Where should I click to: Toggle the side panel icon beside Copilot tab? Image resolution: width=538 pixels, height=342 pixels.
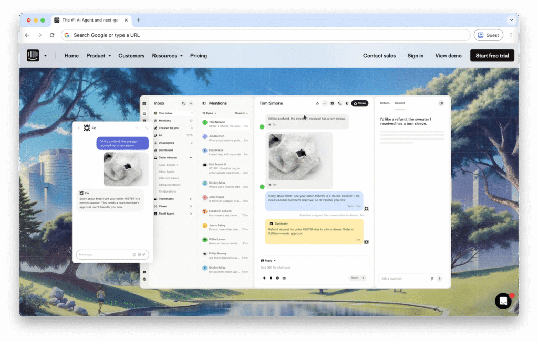click(441, 103)
